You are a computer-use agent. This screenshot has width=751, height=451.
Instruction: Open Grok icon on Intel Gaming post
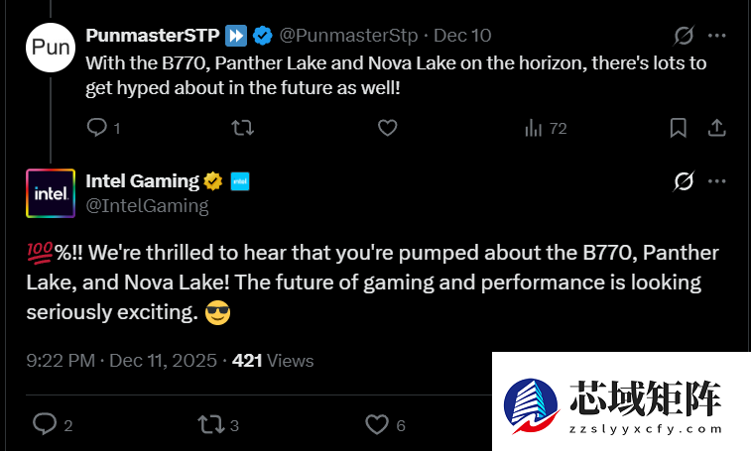(x=684, y=180)
